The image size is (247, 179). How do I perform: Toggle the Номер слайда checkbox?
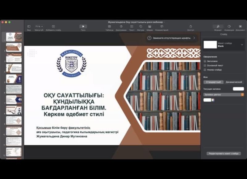[x=205, y=70]
